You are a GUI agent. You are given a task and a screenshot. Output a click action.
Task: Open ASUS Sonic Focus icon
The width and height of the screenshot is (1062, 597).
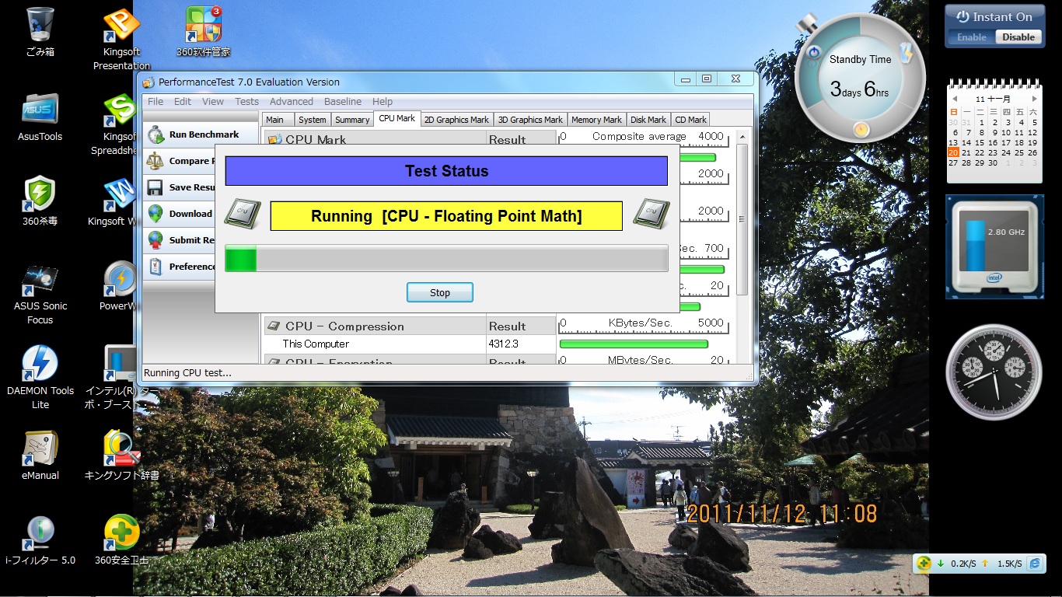[40, 294]
